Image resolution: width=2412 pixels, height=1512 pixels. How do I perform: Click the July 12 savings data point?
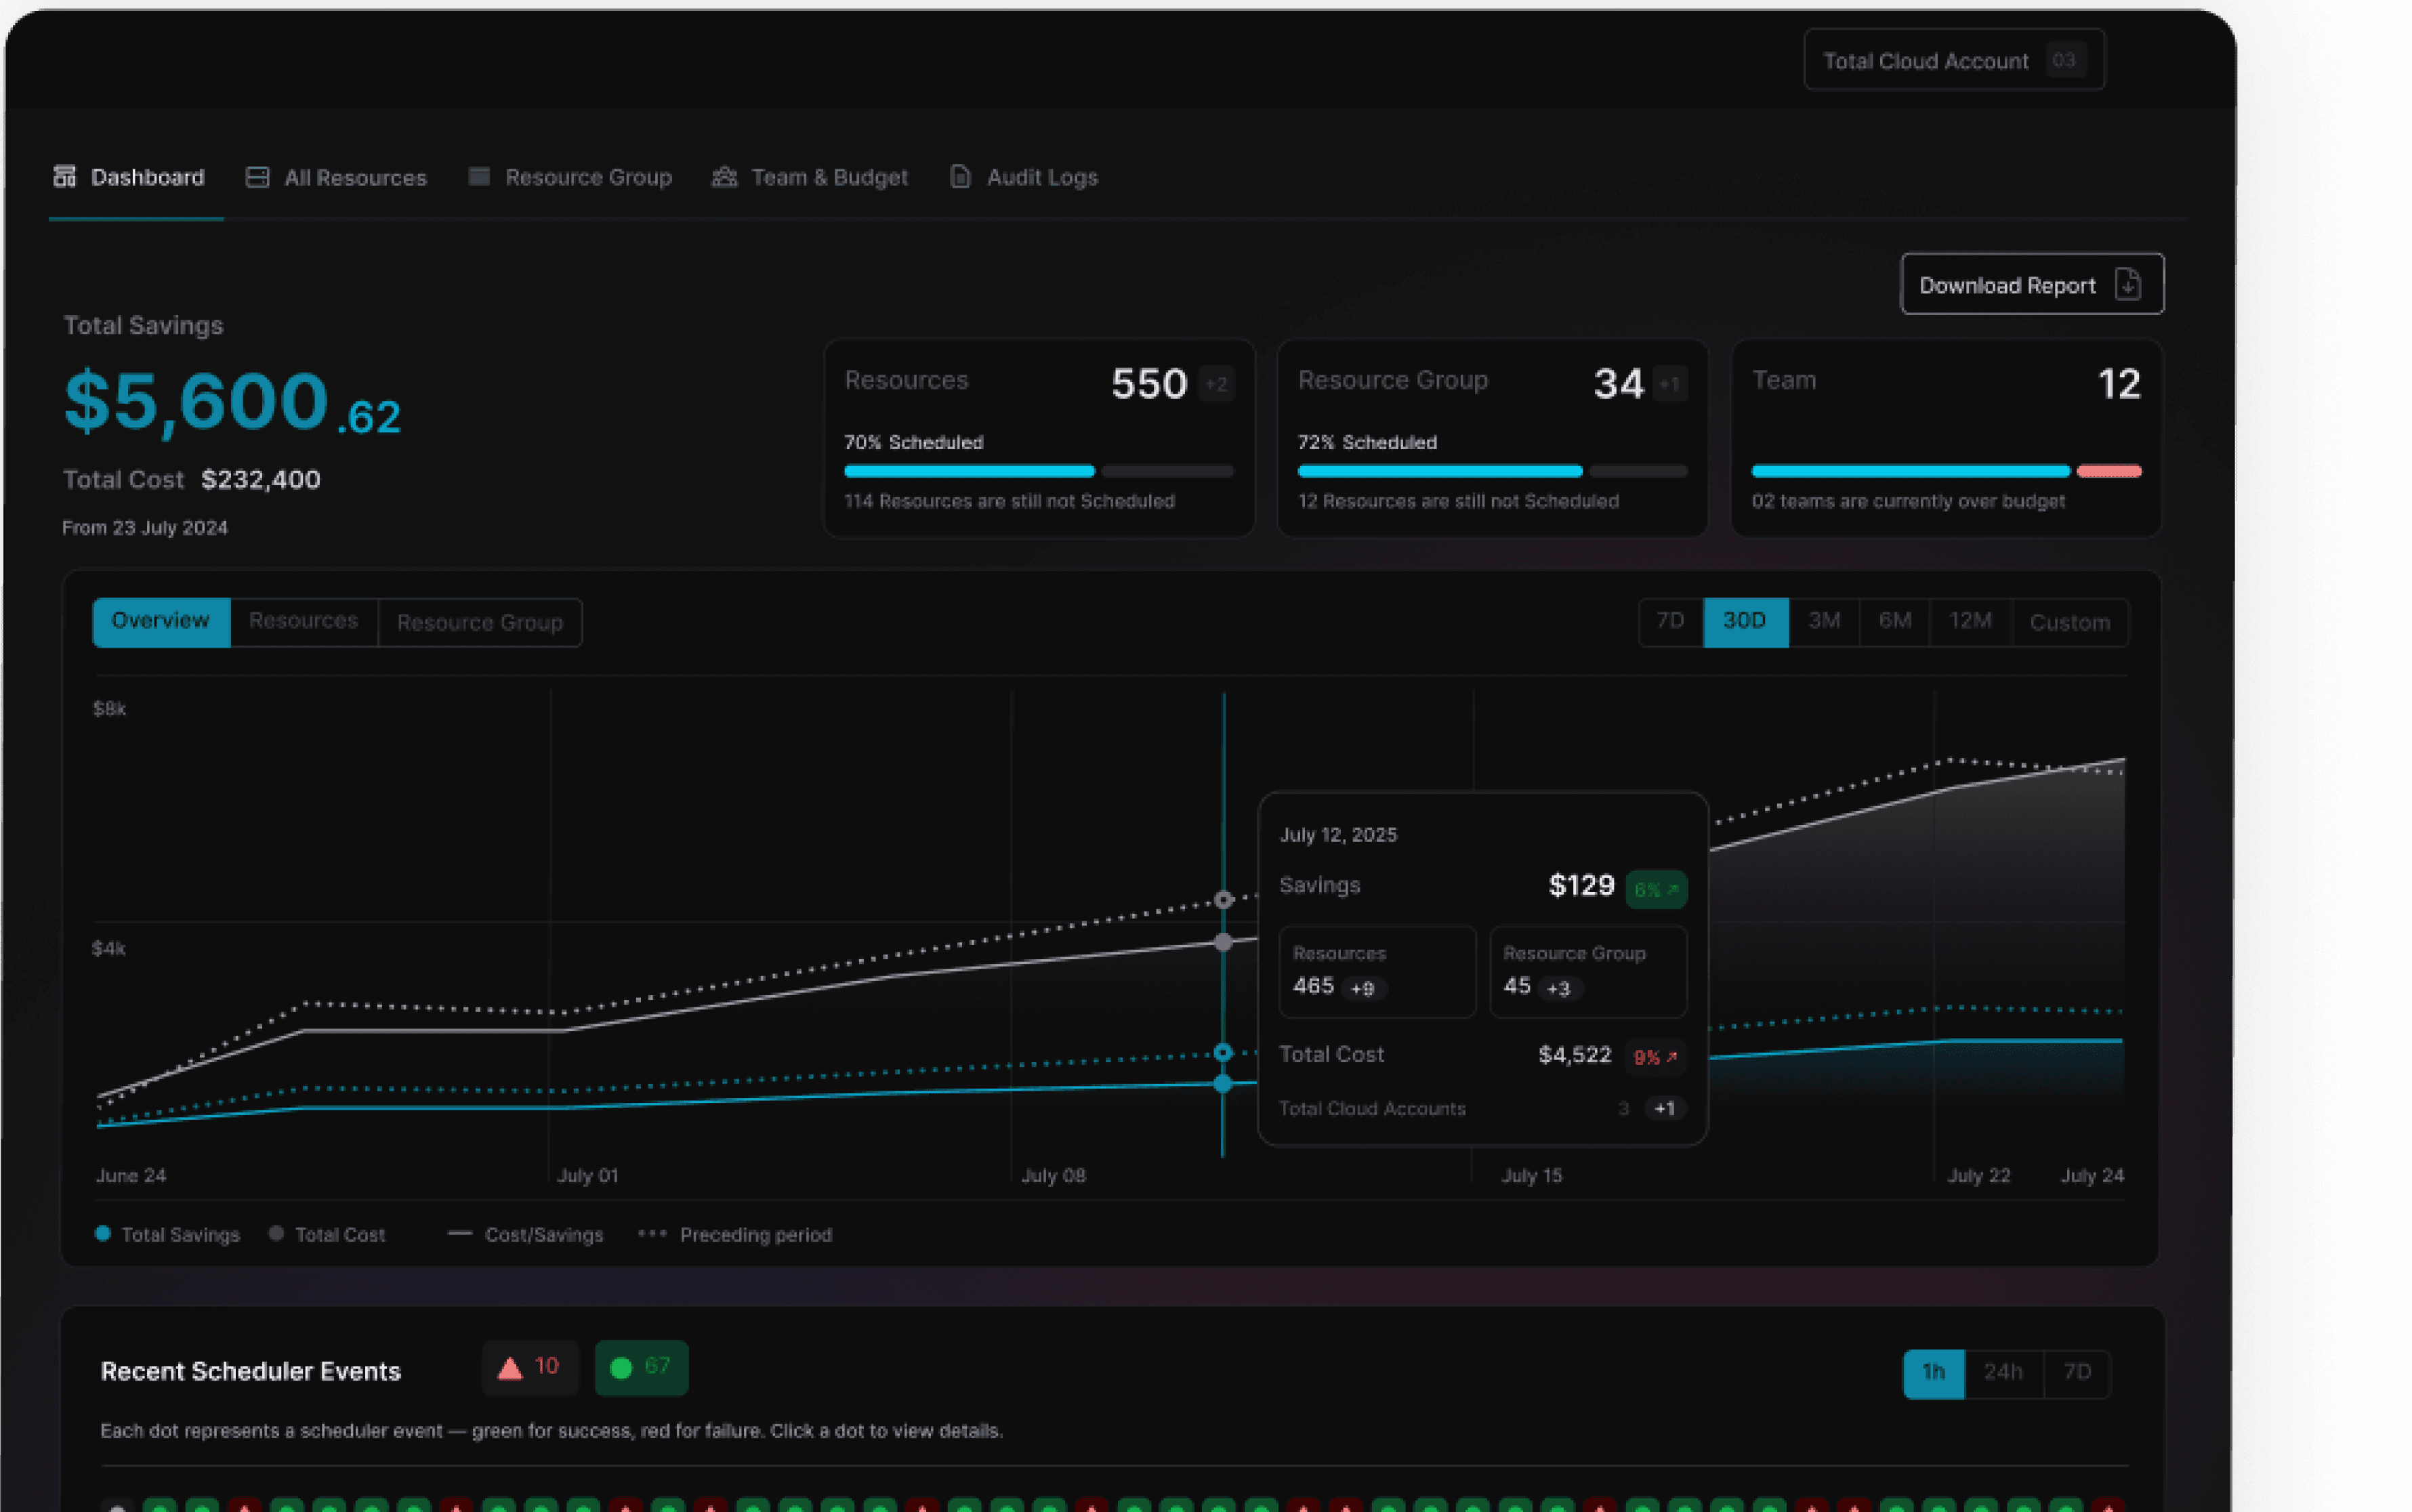[x=1222, y=1083]
